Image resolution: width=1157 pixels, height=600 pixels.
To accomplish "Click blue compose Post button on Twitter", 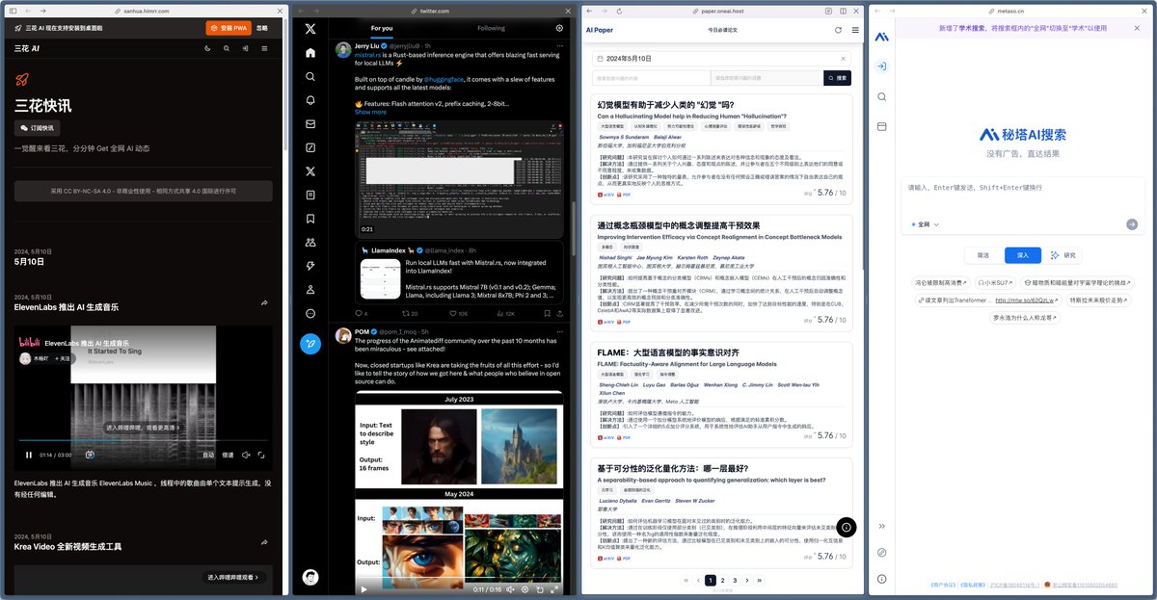I will pyautogui.click(x=310, y=343).
